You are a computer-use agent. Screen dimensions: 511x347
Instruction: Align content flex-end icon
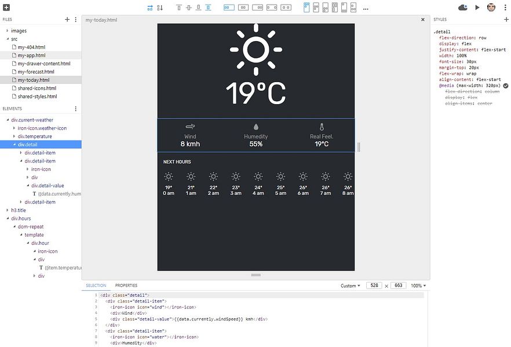(325, 8)
